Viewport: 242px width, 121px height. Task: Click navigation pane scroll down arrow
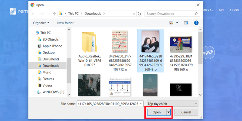coord(69,95)
